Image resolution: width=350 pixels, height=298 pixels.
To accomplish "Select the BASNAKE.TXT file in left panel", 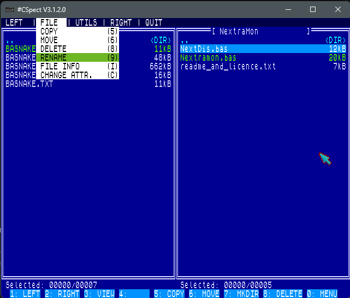I will pyautogui.click(x=88, y=84).
